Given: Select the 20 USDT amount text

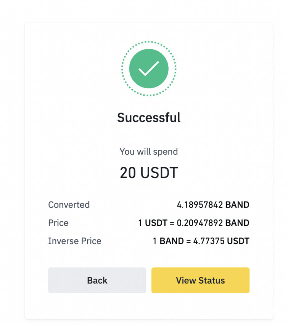Looking at the screenshot, I should [x=149, y=173].
